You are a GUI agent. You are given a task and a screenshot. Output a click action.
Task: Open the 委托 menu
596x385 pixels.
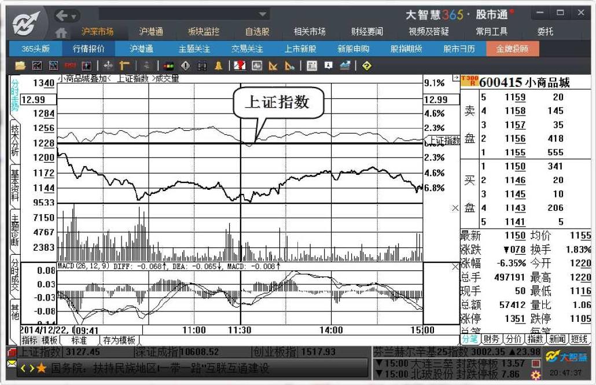[x=545, y=32]
